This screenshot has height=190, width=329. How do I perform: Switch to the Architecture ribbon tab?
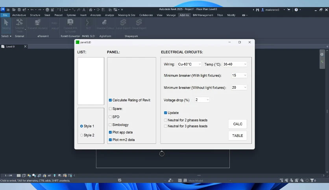coord(19,15)
